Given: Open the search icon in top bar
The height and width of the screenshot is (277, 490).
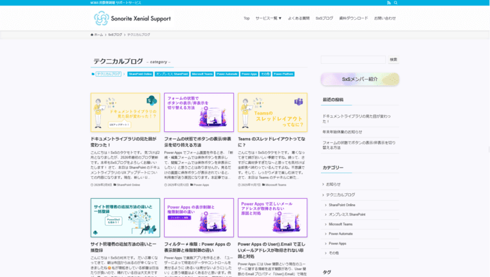Looking at the screenshot, I should 396,3.
